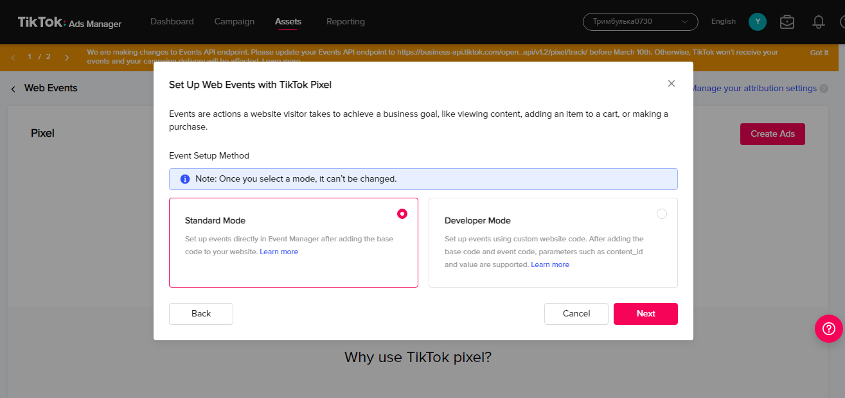Select the Standard Mode radio button
This screenshot has height=398, width=845.
[x=402, y=214]
